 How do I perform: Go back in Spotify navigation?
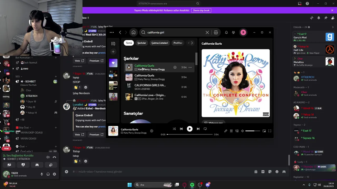point(120,33)
